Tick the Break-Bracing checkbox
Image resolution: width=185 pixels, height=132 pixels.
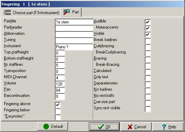coord(148,65)
